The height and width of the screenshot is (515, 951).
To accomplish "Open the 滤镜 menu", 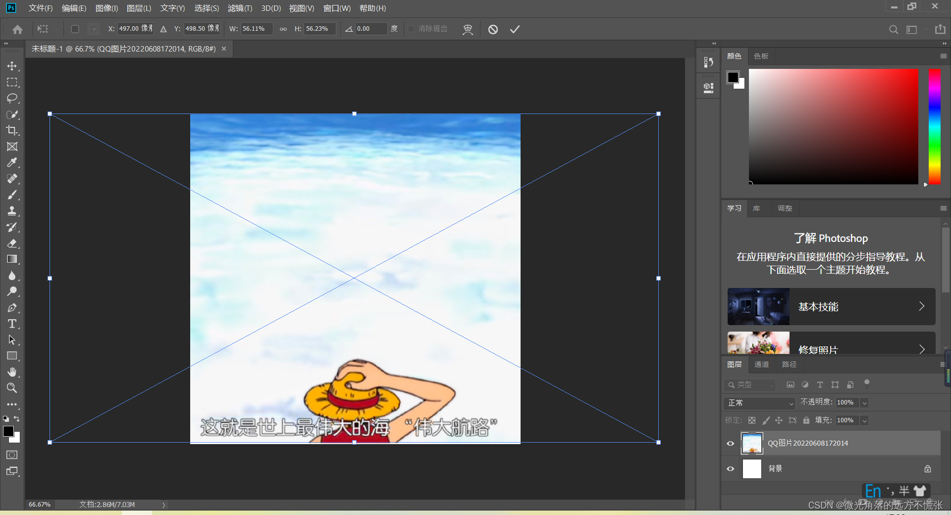I will [x=240, y=8].
